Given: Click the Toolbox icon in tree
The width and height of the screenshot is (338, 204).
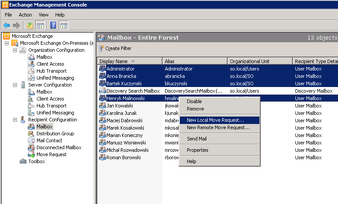Looking at the screenshot, I should click(x=23, y=161).
